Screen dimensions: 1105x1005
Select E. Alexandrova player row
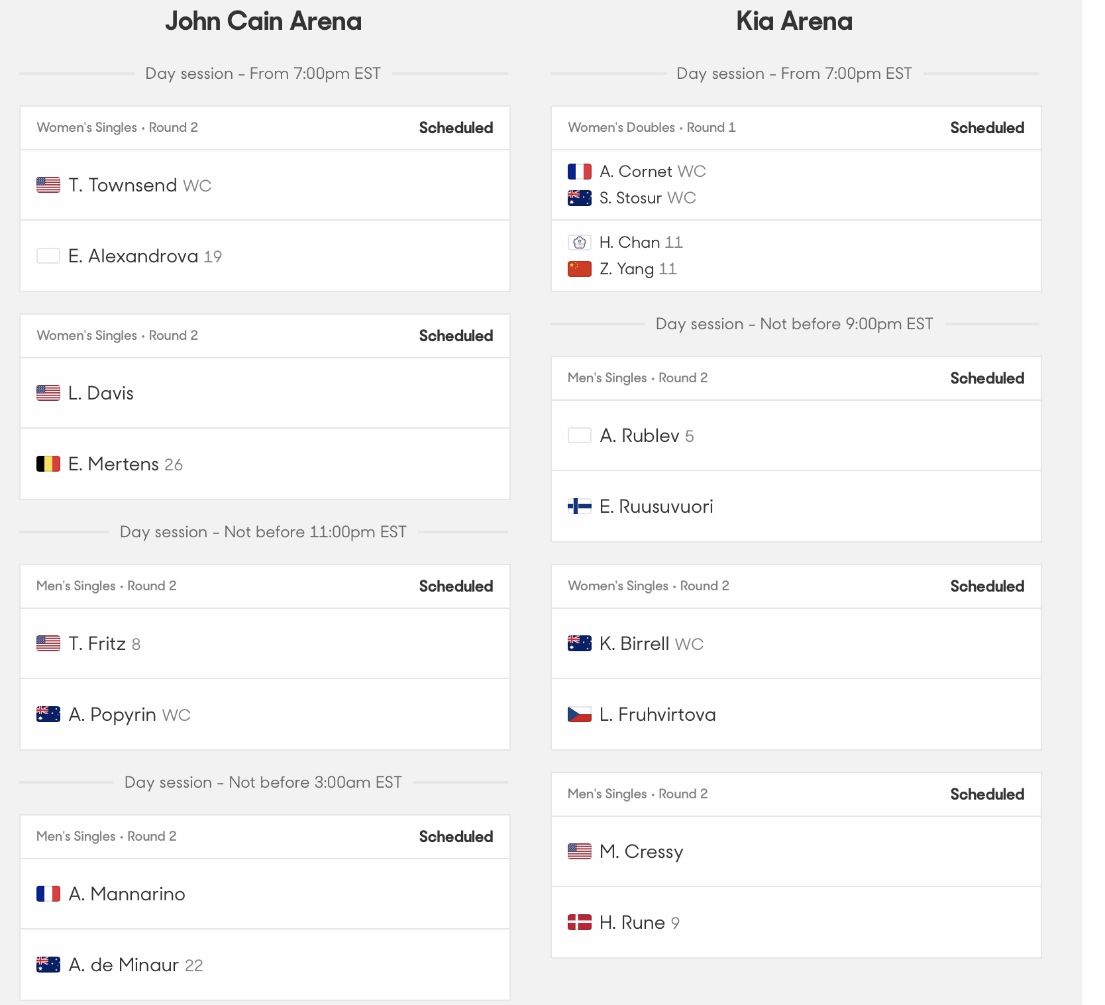point(265,256)
